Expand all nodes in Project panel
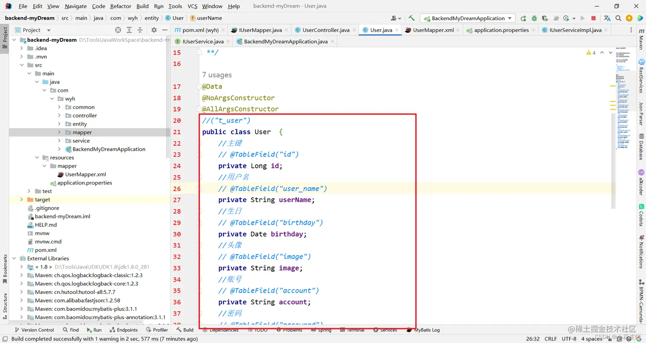Screen dimensions: 646x343 [x=129, y=30]
